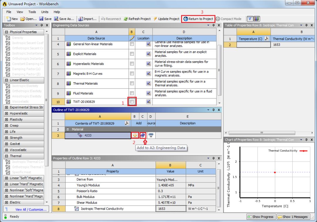Toggle the filter funnel icon in toolbar
317x222 pixels.
click(250, 19)
